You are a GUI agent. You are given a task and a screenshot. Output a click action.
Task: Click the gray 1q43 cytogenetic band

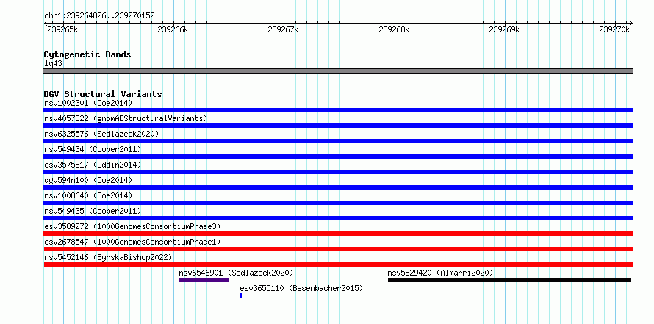338,71
